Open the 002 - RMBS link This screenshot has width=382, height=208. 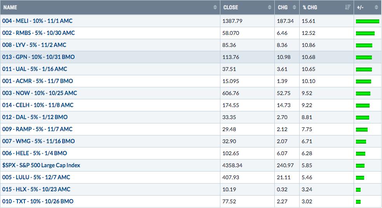[38, 33]
